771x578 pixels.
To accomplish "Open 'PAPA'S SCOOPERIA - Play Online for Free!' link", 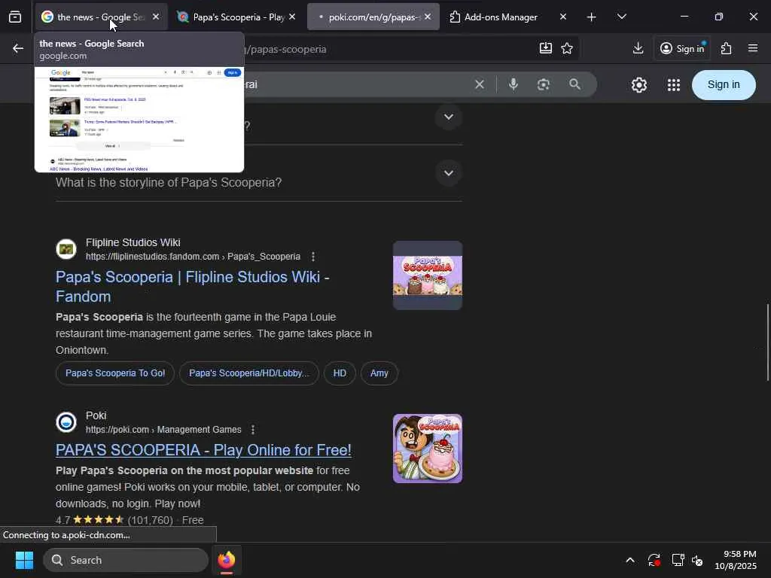I will coord(203,450).
